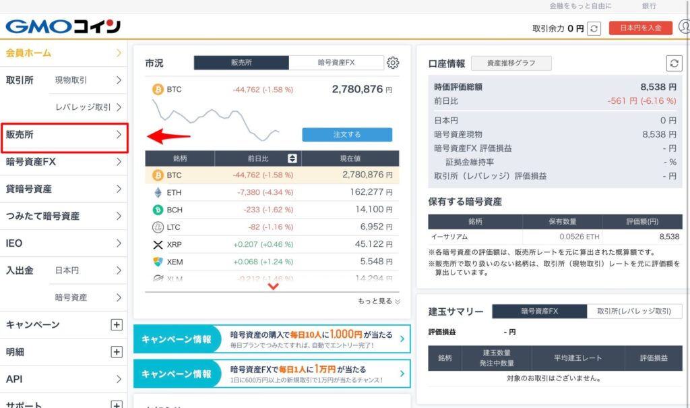The height and width of the screenshot is (408, 690).
Task: Click the 現在値 column header
Action: coord(350,158)
